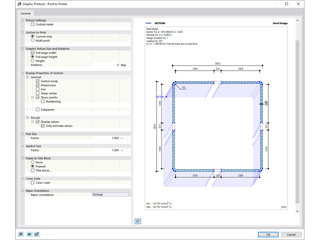Click the save settings as default icon
The width and height of the screenshot is (320, 240).
[x=37, y=234]
